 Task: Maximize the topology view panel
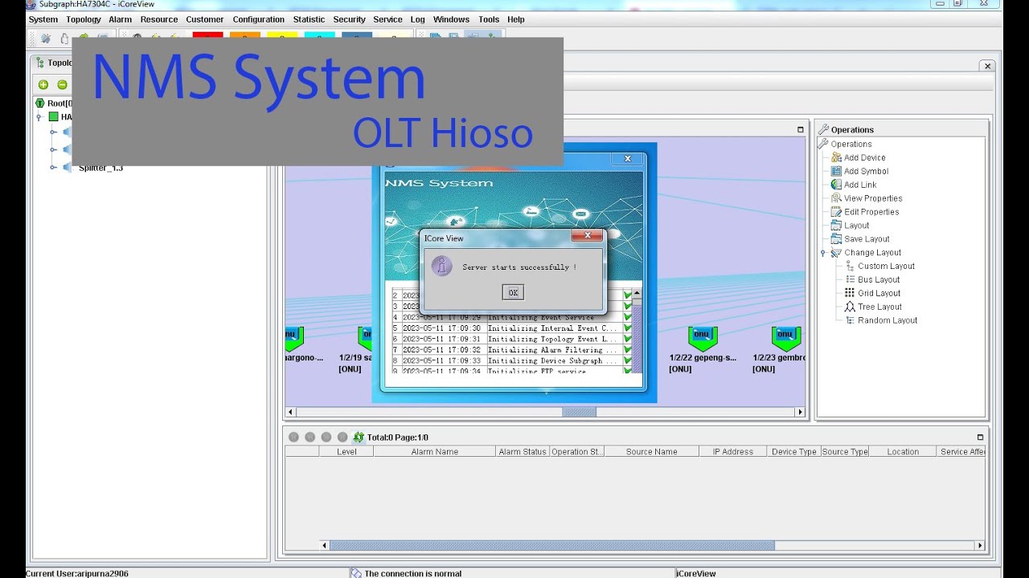coord(800,129)
